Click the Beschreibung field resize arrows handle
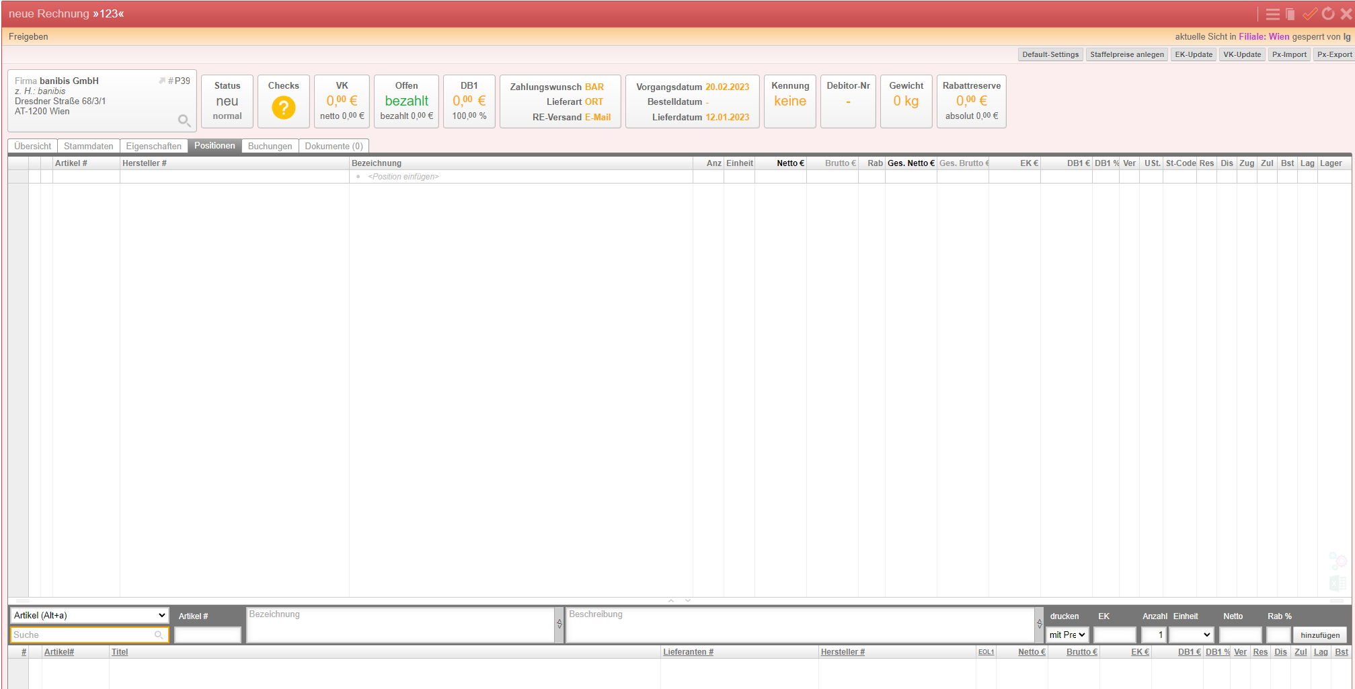Screen dimensions: 1355x689 1040,624
